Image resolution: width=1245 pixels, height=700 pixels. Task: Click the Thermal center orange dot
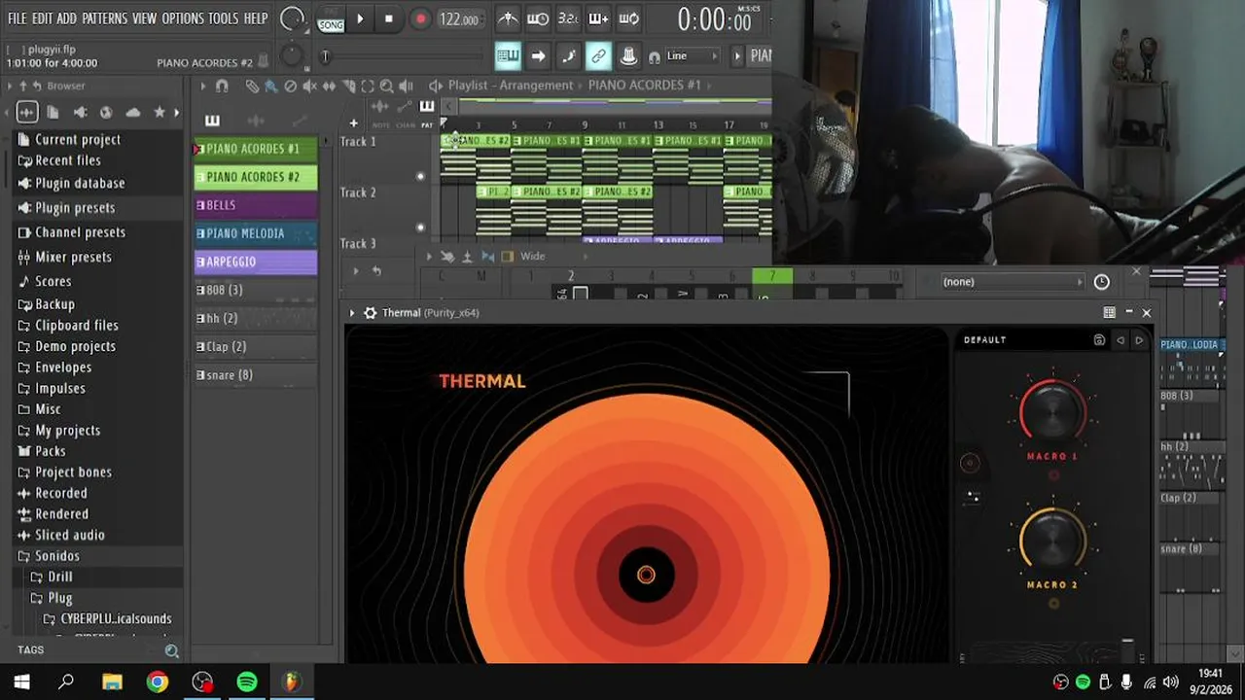(x=646, y=575)
